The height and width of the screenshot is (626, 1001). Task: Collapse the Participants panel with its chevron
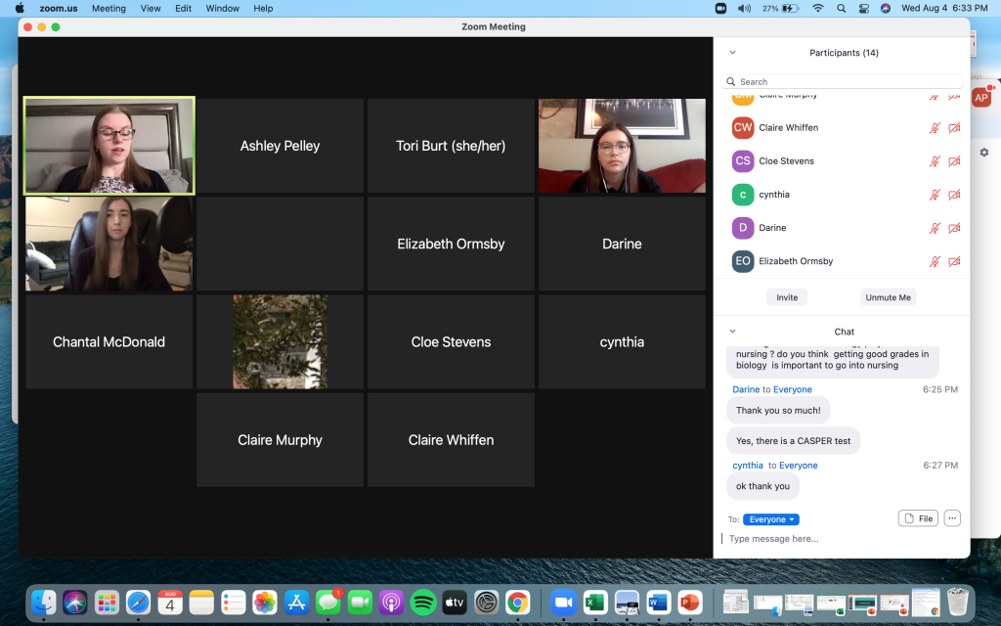tap(732, 53)
